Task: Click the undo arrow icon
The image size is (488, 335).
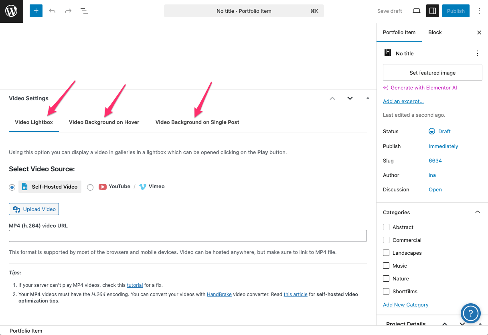Action: point(52,11)
